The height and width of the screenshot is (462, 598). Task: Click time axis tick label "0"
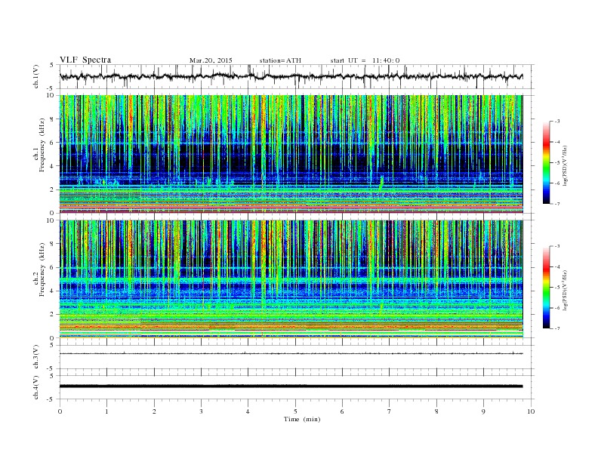60,411
